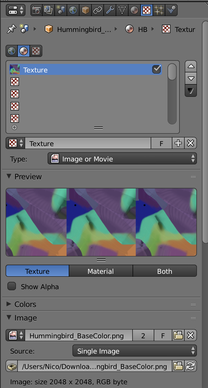This screenshot has height=388, width=208.
Task: Enable the checkbox on the Texture slot
Action: click(x=156, y=69)
